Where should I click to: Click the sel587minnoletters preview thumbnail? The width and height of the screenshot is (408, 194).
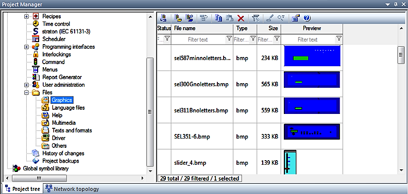312,56
